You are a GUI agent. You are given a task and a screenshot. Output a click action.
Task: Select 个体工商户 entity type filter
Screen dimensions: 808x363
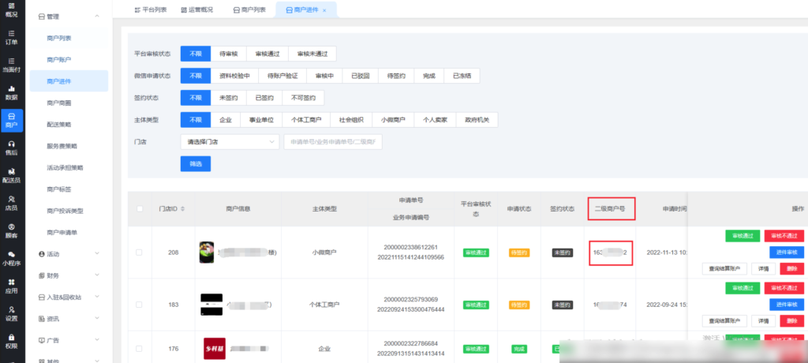[x=307, y=120]
